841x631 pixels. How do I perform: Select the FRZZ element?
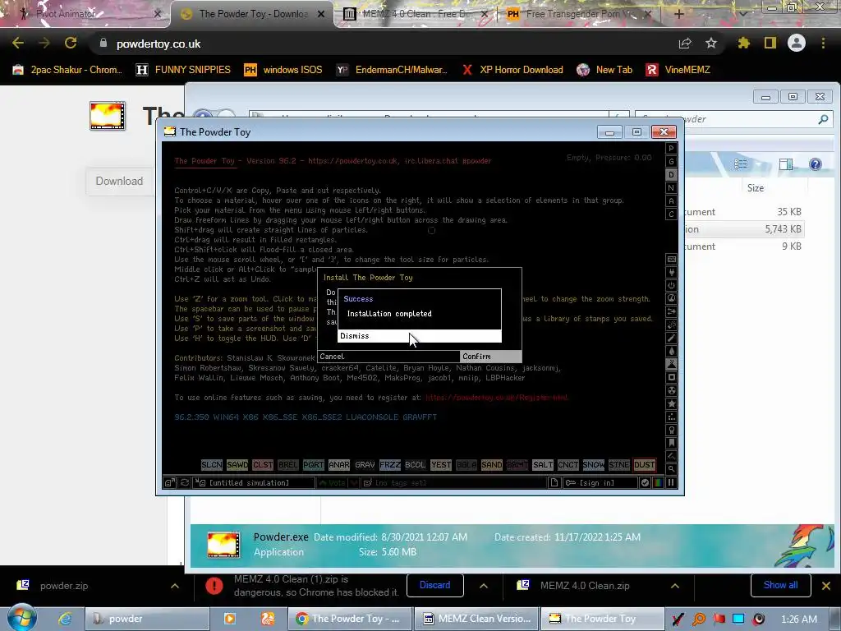[x=390, y=465]
